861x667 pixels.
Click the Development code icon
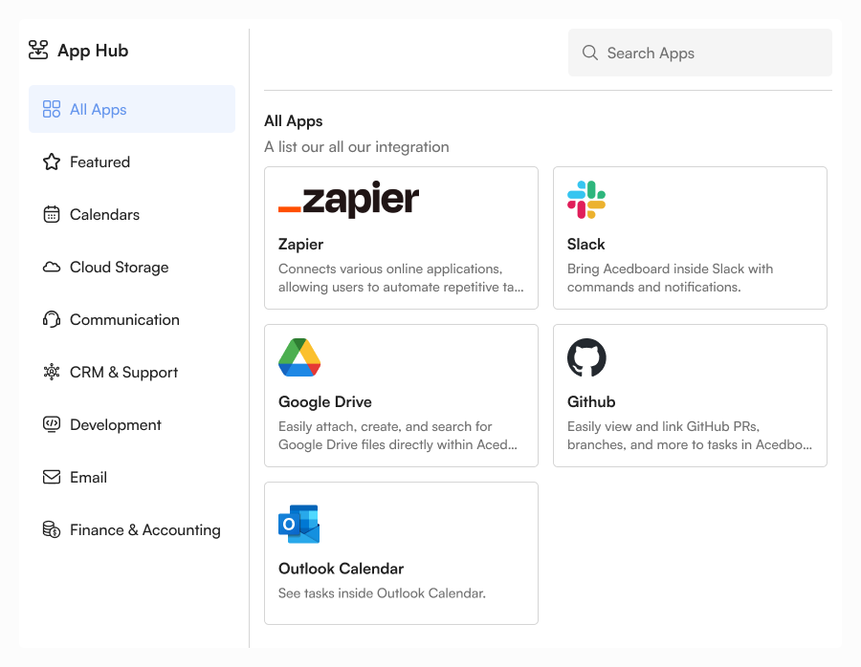(x=52, y=424)
